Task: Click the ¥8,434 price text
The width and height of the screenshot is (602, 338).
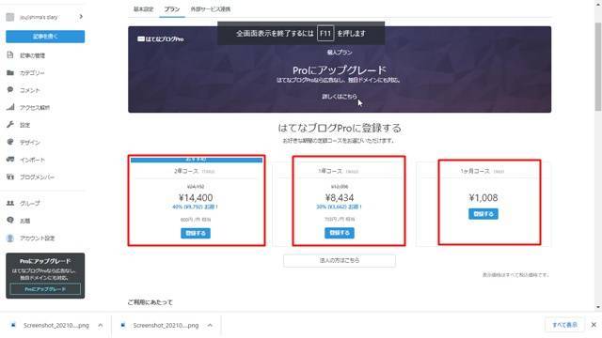Action: click(340, 198)
